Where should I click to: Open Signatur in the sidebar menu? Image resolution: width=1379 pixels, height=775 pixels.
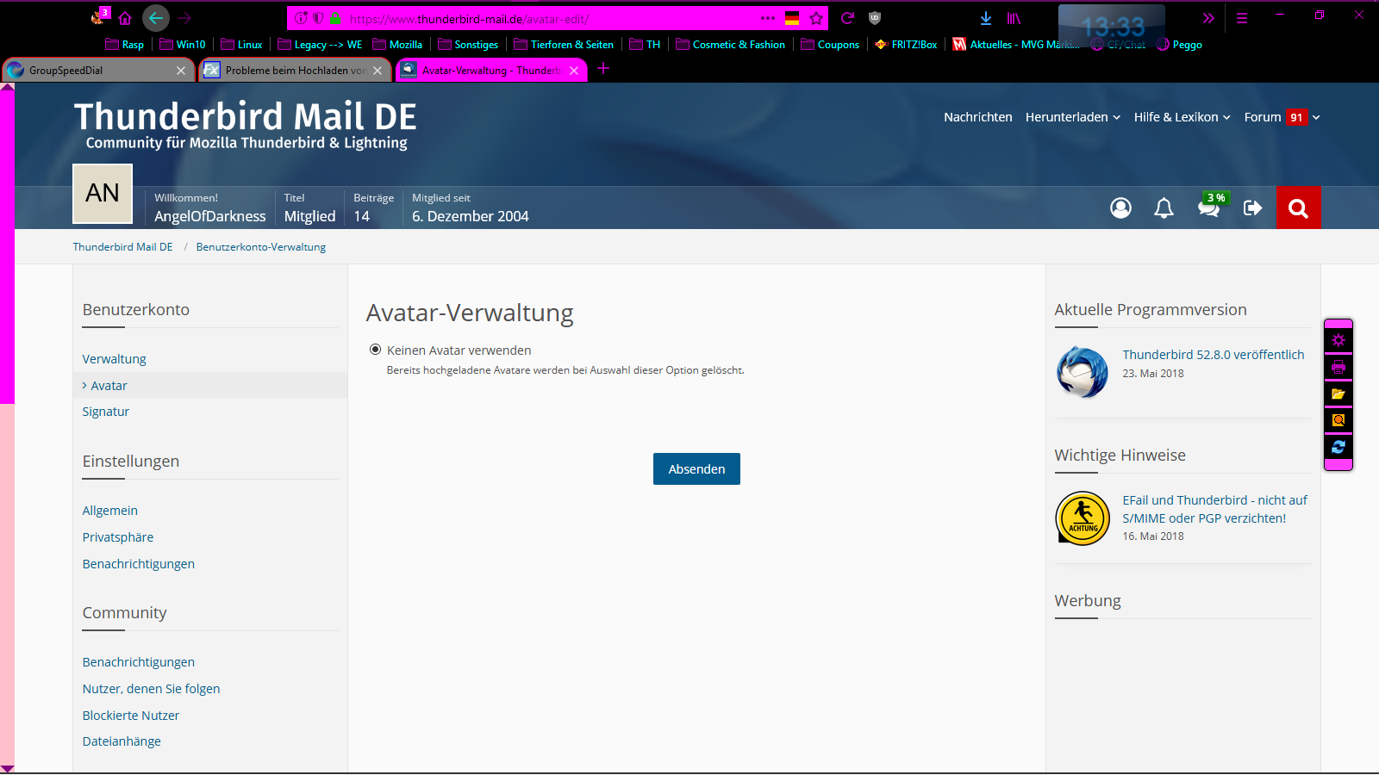pos(106,412)
